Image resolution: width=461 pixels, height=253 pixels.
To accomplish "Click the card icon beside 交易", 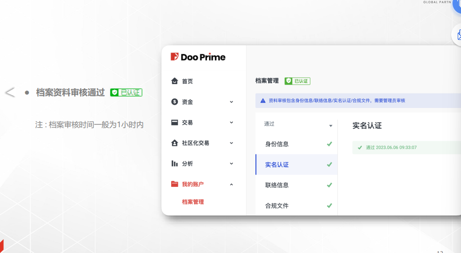I will coord(175,123).
